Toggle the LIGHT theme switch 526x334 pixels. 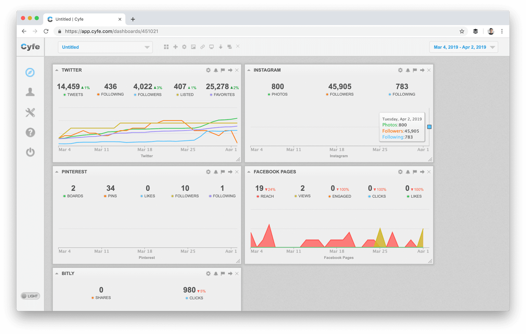pos(30,296)
